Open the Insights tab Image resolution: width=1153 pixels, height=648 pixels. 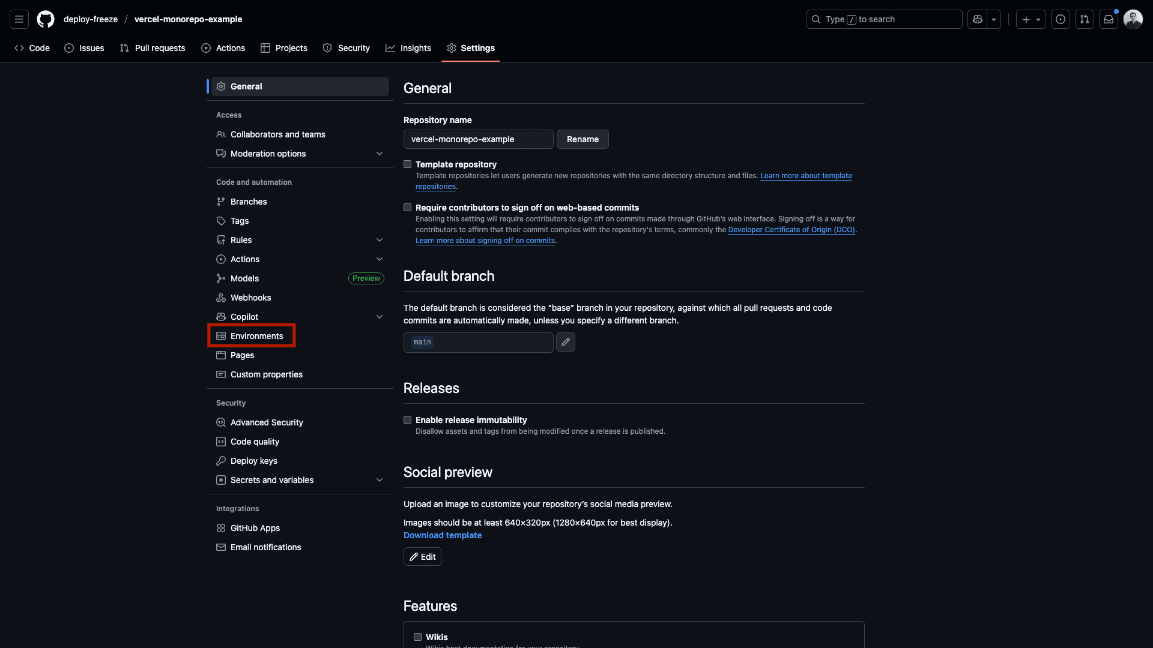(408, 48)
